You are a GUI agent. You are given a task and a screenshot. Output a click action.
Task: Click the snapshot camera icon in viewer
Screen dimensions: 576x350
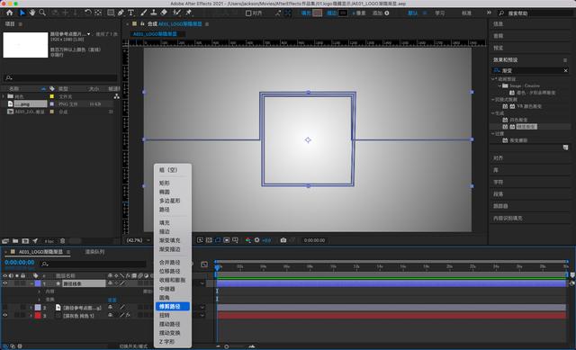(x=283, y=240)
